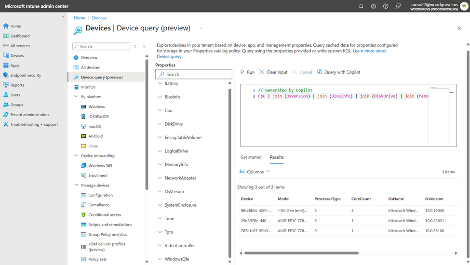Open the Android platform item
470x265 pixels.
point(95,136)
